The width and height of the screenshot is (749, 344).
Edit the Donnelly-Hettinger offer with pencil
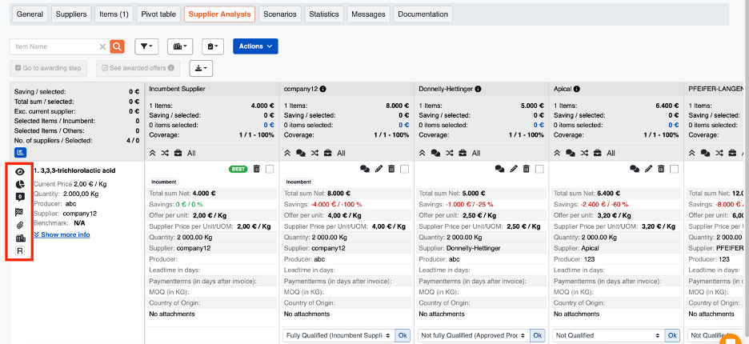point(514,169)
